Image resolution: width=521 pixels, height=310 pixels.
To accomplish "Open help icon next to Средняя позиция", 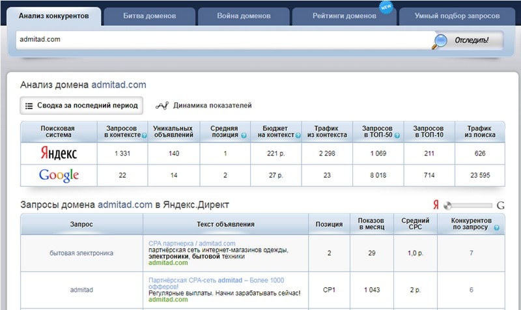I will (244, 135).
